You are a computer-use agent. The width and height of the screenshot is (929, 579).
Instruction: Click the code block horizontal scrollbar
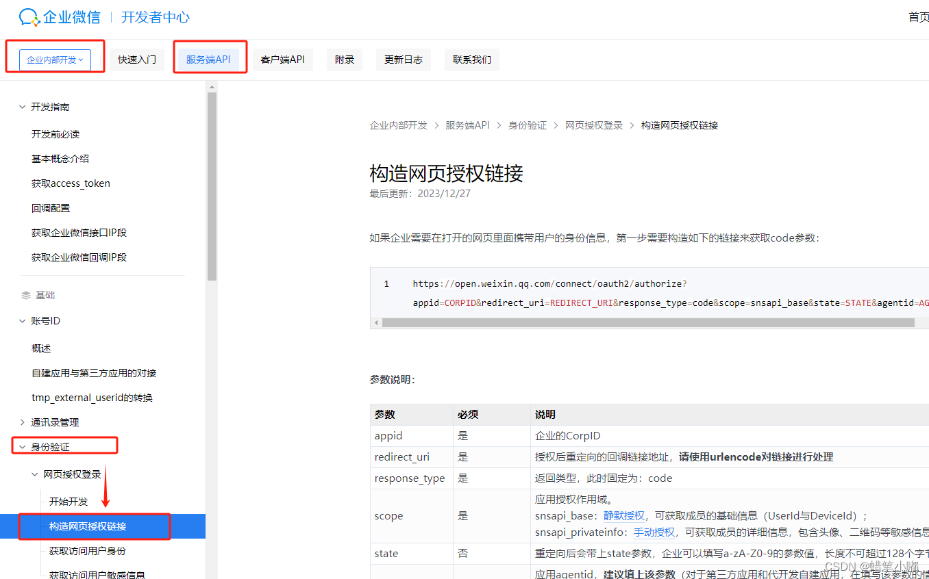[x=648, y=322]
